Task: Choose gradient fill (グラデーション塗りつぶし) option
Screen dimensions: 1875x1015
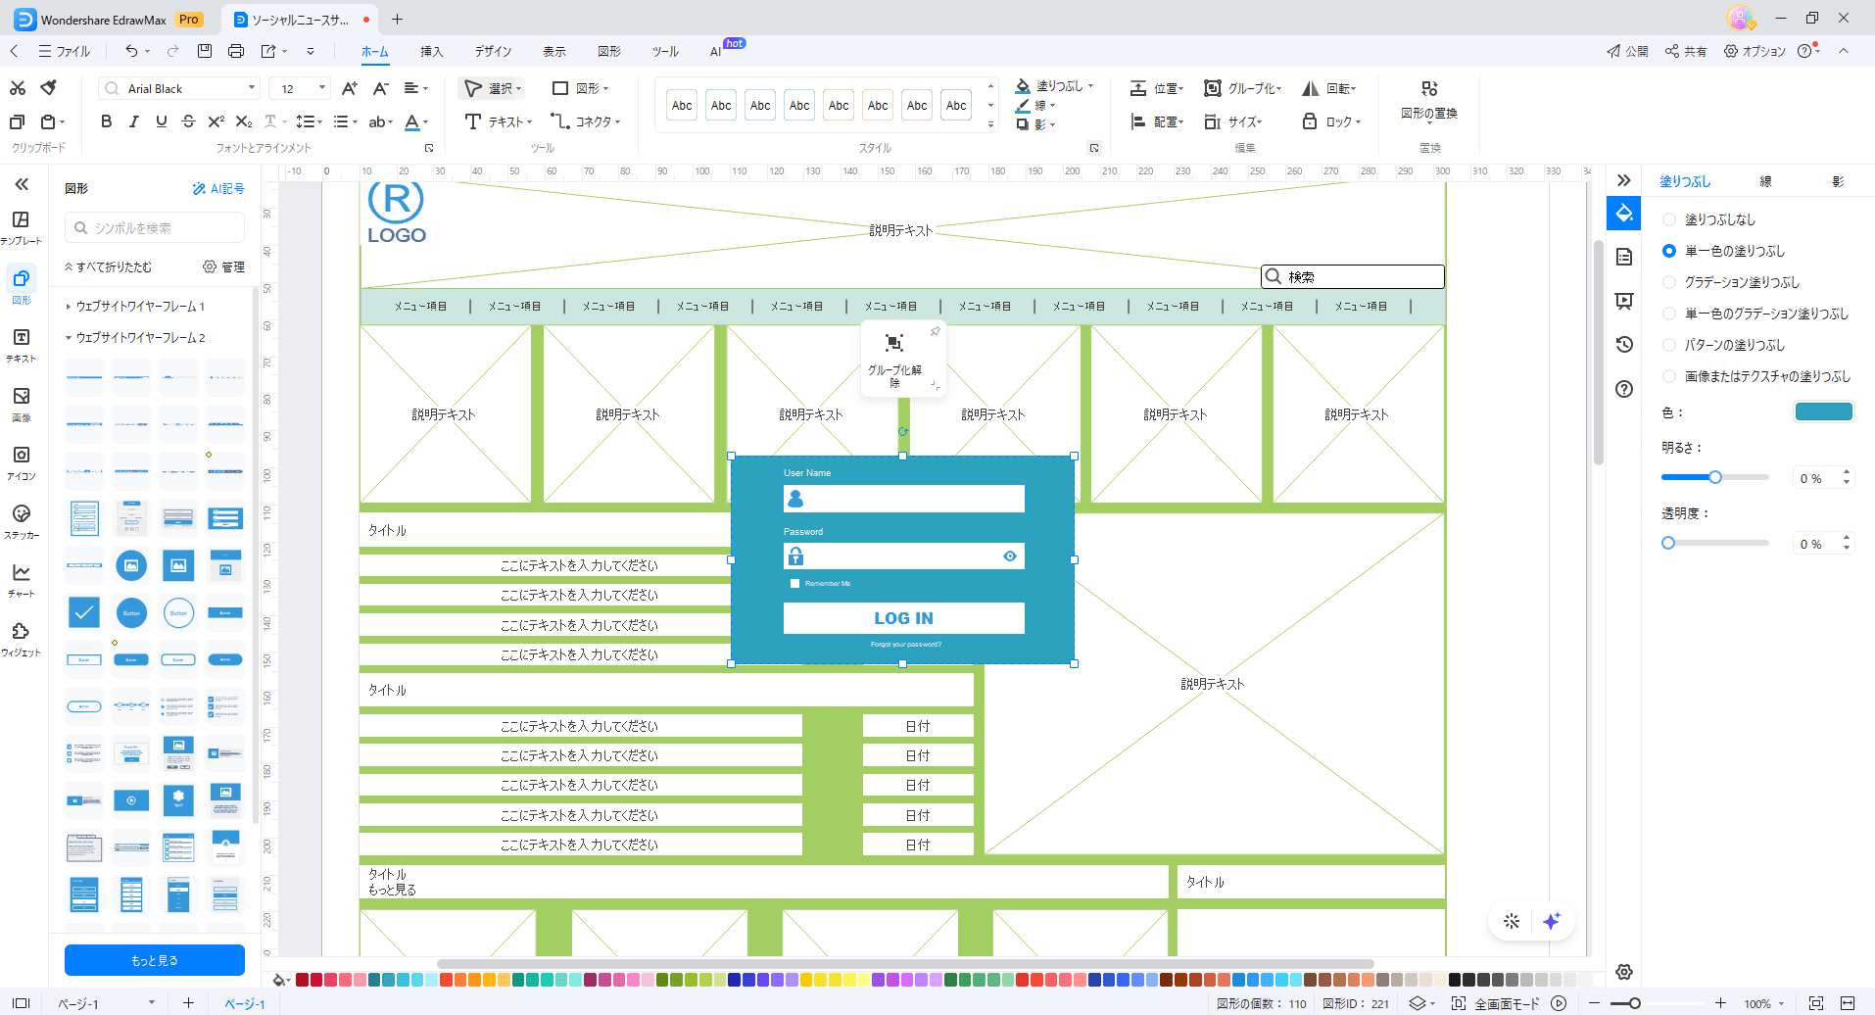Action: tap(1669, 282)
